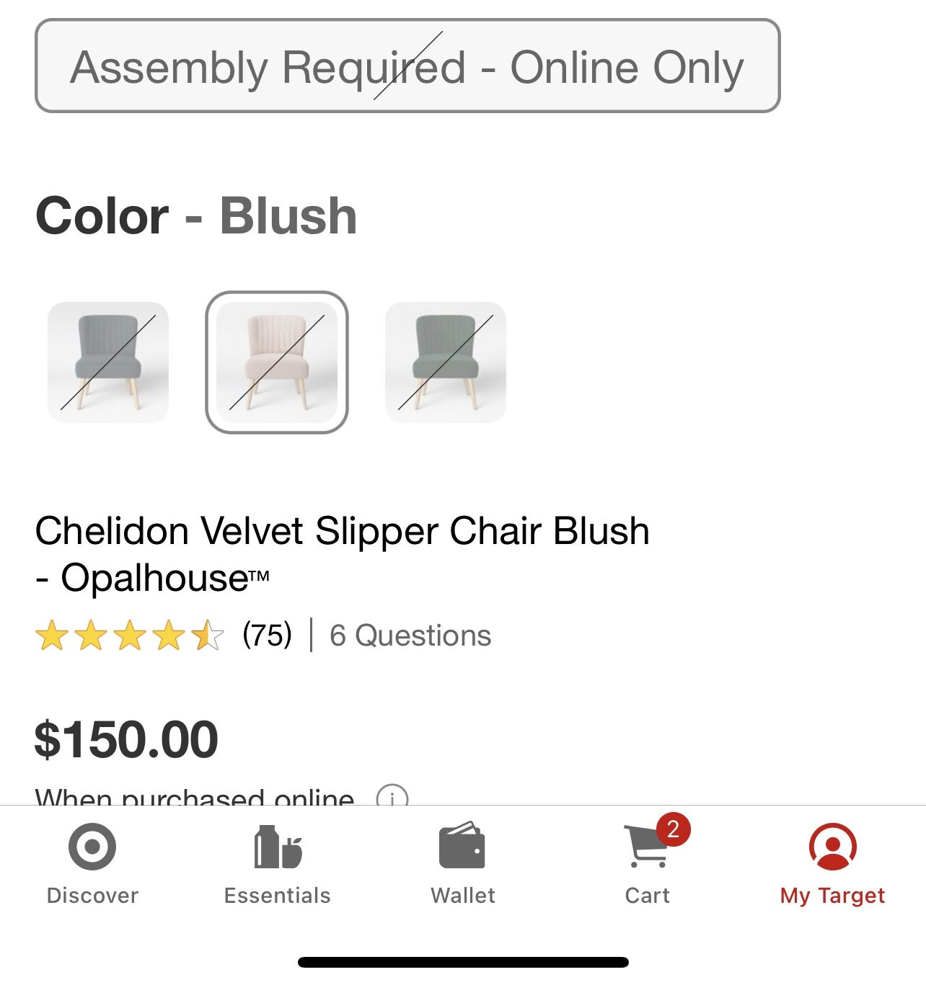
Task: Click the info icon beside When purchased online
Action: pos(392,795)
